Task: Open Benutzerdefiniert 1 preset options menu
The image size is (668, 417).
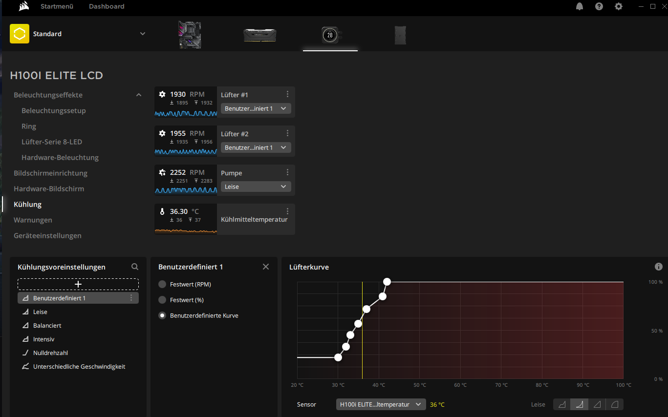Action: pos(131,298)
